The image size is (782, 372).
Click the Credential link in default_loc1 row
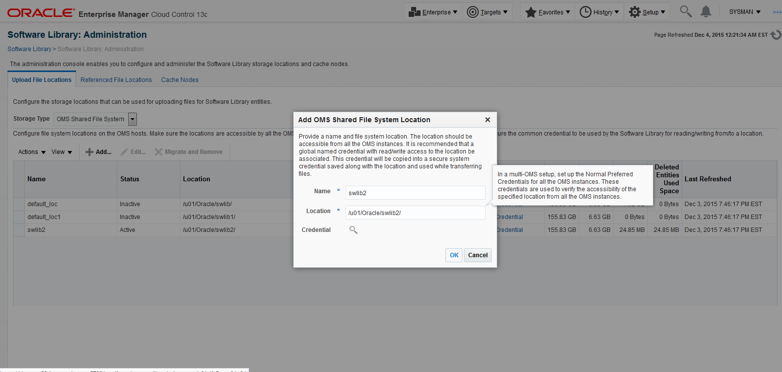point(510,217)
